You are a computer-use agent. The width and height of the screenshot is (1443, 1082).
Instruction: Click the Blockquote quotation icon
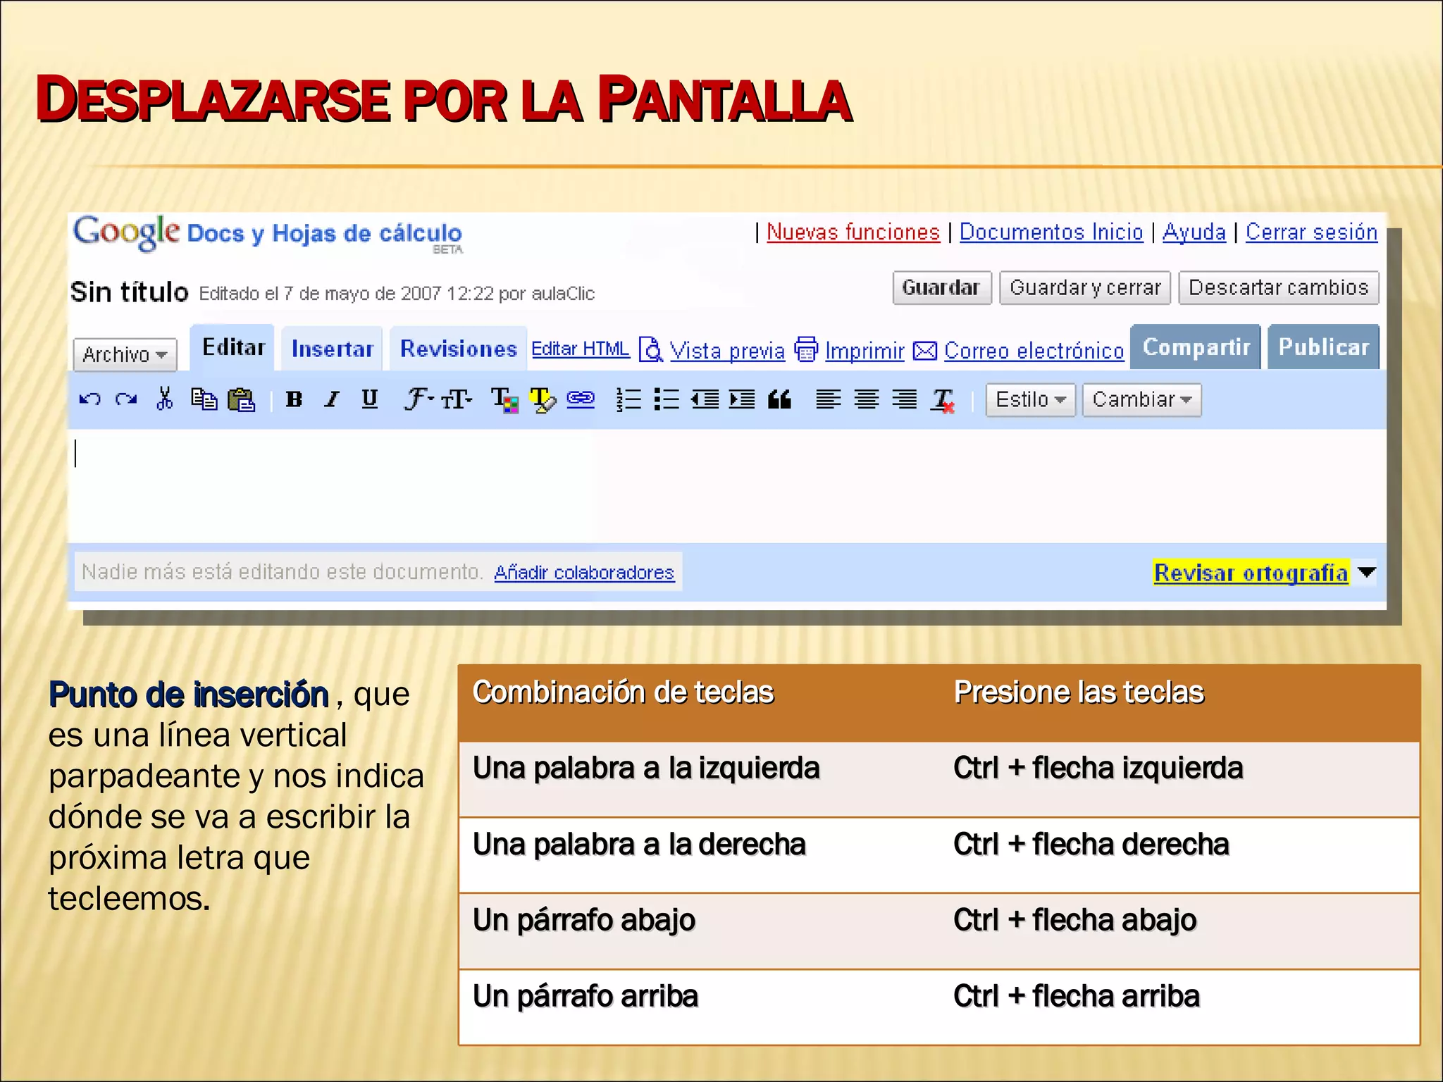[x=779, y=400]
